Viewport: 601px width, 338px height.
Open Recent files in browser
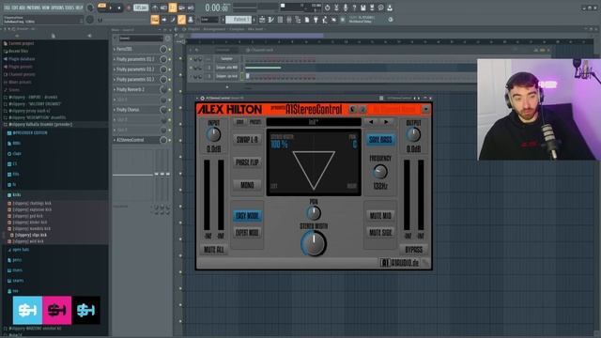(x=19, y=51)
